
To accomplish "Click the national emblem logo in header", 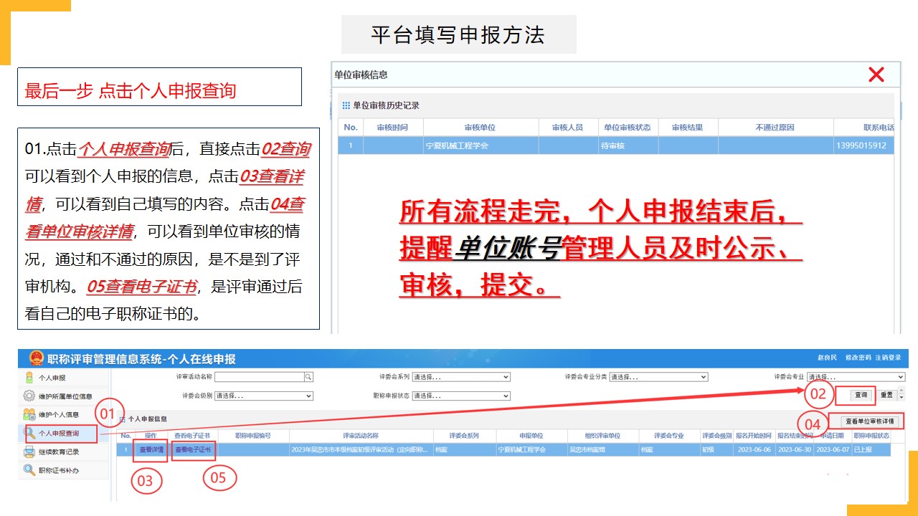I will (36, 358).
